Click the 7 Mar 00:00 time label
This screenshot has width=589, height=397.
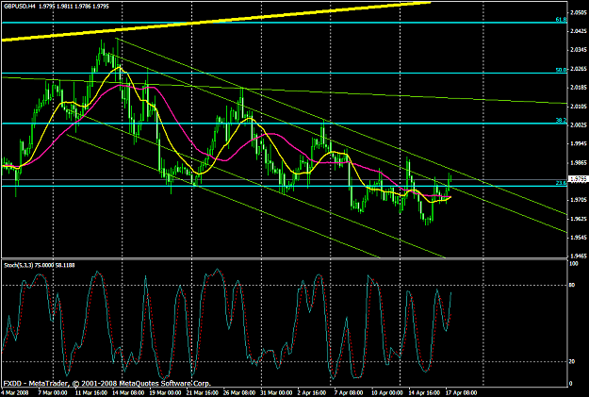pyautogui.click(x=52, y=393)
